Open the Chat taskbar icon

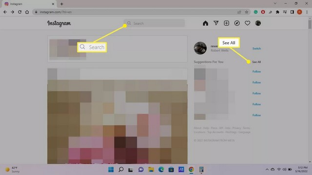pos(141,170)
